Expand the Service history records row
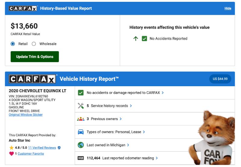The width and height of the screenshot is (241, 167). coord(131,106)
